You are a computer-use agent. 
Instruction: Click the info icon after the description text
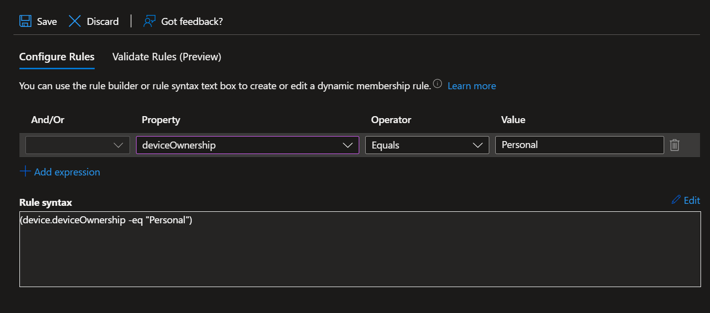click(437, 84)
